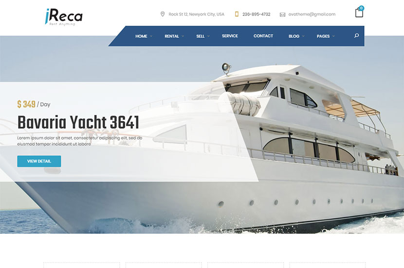Click the cart item count badge
404x268 pixels.
[x=362, y=8]
